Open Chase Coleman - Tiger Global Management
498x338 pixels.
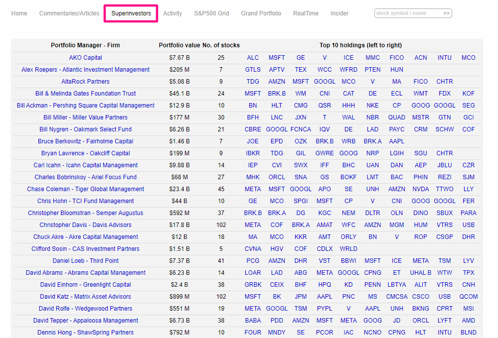[85, 189]
